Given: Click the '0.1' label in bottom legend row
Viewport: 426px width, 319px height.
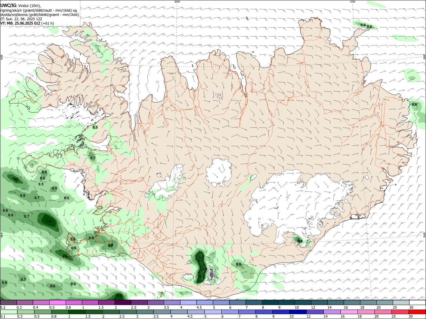Looking at the screenshot, I should pyautogui.click(x=3, y=317).
